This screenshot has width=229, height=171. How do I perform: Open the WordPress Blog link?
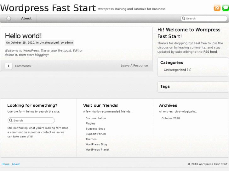point(96,144)
